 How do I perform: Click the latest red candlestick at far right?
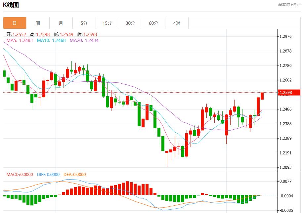[262, 96]
